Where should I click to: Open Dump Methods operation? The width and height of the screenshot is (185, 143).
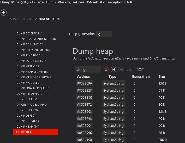coord(28,66)
